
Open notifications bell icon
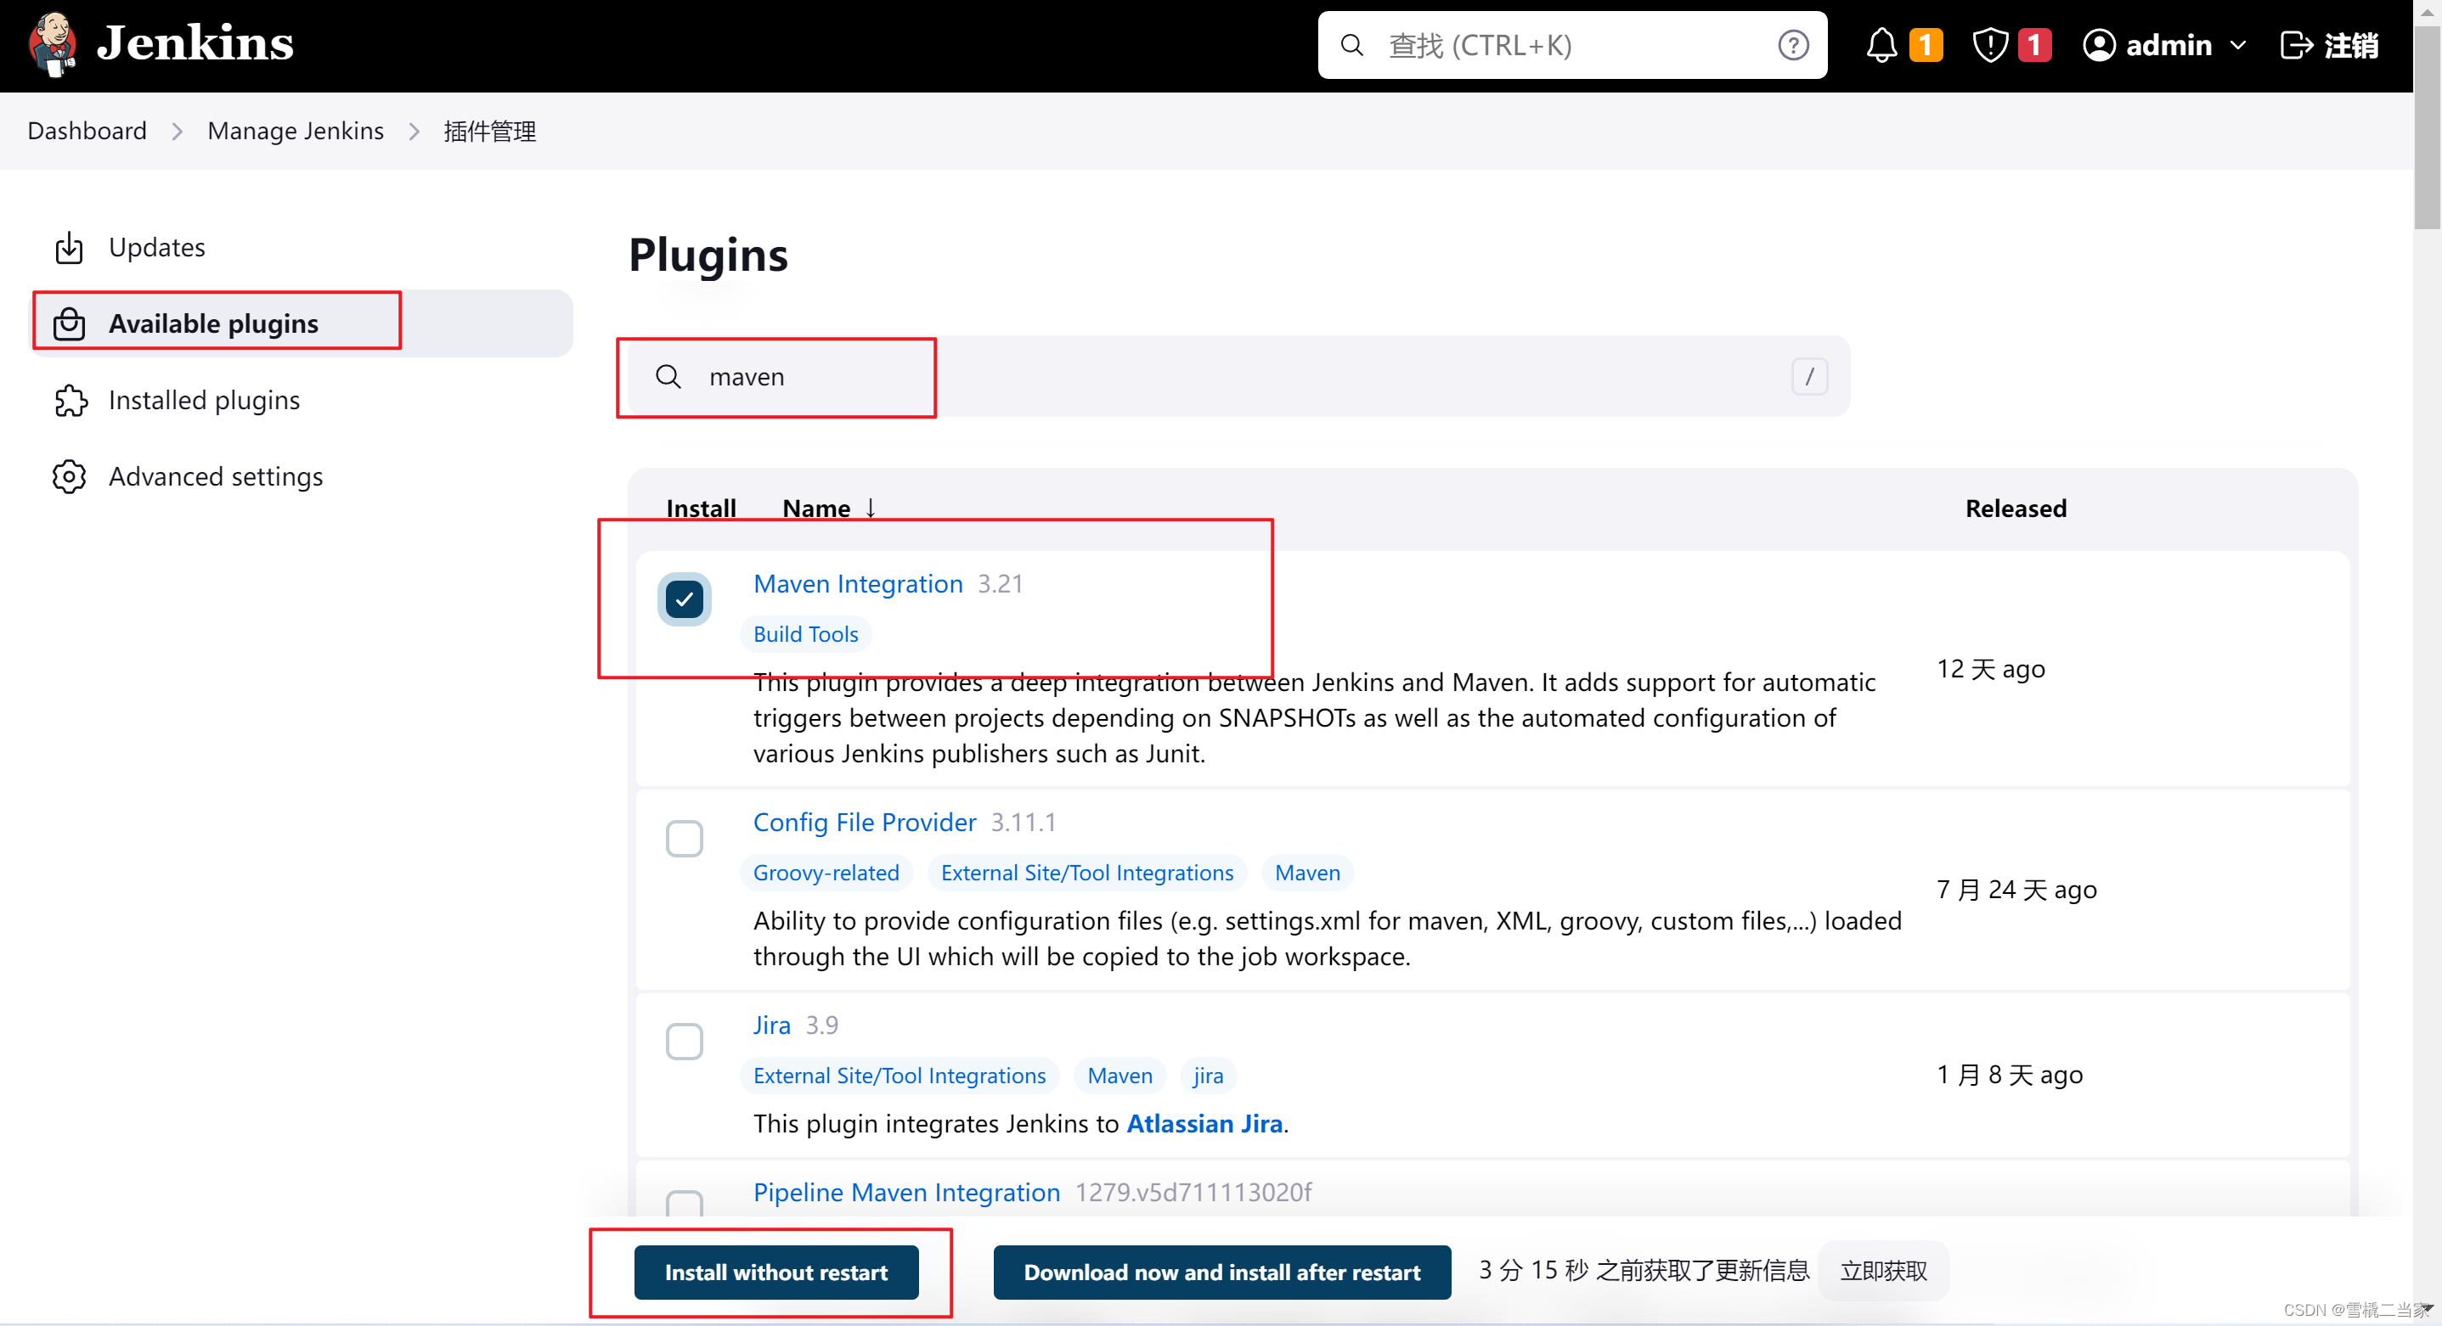[x=1881, y=46]
